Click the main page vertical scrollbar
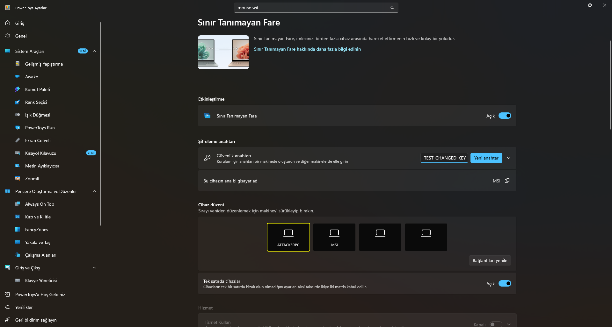 click(610, 85)
